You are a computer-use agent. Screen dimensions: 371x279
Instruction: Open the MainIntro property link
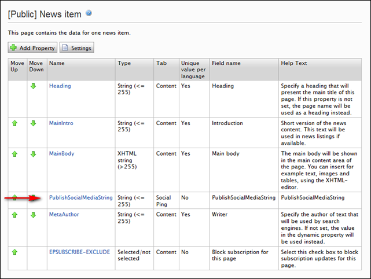[x=61, y=123]
